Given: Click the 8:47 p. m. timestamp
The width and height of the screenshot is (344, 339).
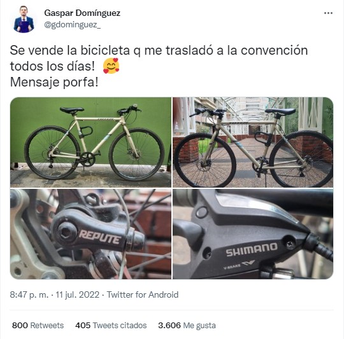Looking at the screenshot, I should tap(29, 294).
